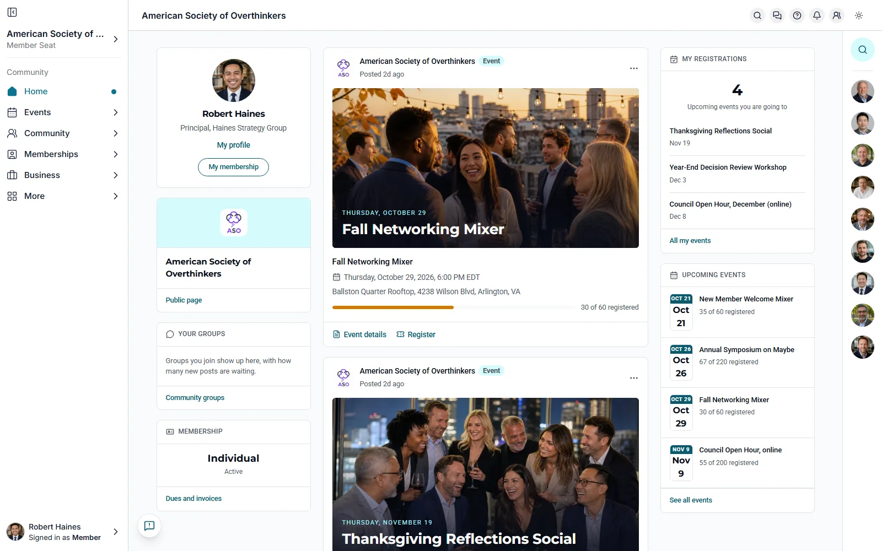
Task: Click the My membership button
Action: point(233,167)
